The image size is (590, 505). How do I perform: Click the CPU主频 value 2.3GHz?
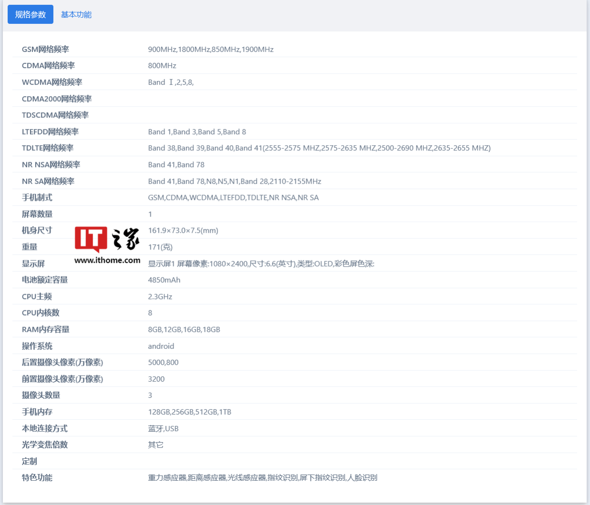click(x=160, y=297)
